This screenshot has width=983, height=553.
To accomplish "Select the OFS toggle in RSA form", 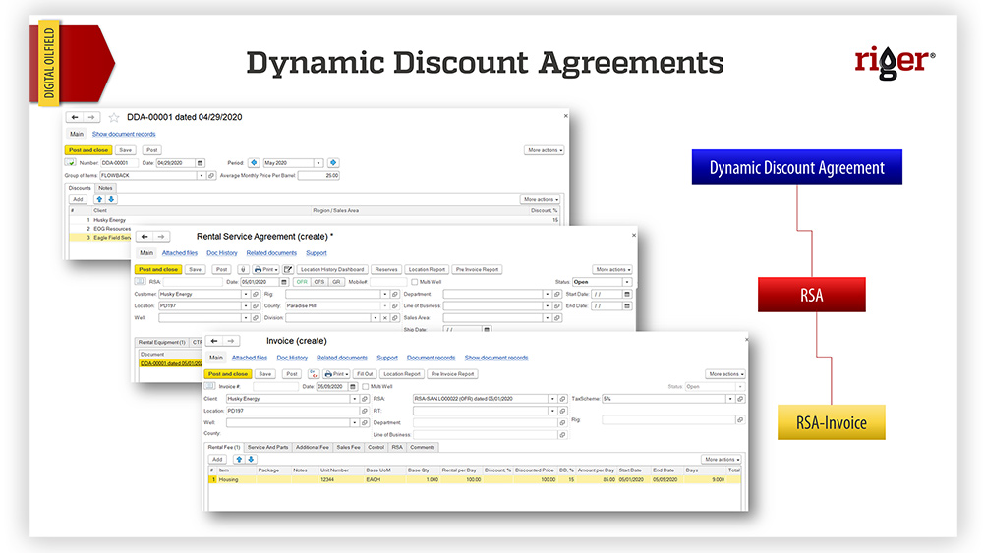I will [x=319, y=282].
